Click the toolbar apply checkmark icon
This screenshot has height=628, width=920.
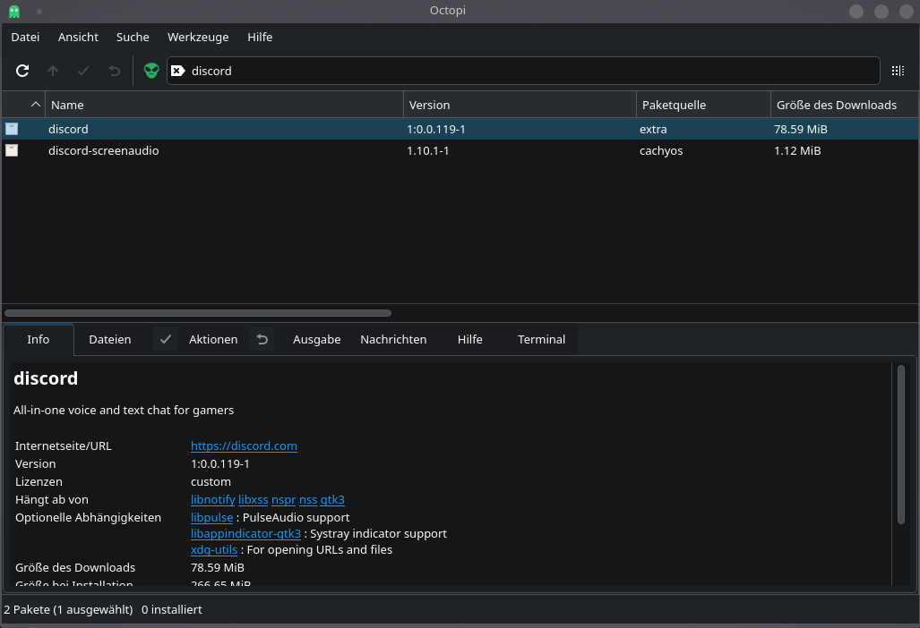[83, 71]
